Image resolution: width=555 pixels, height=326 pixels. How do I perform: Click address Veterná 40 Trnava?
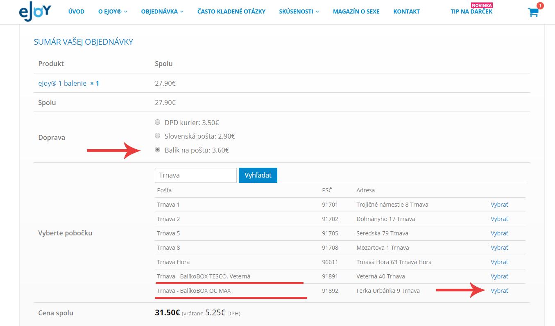click(x=381, y=276)
